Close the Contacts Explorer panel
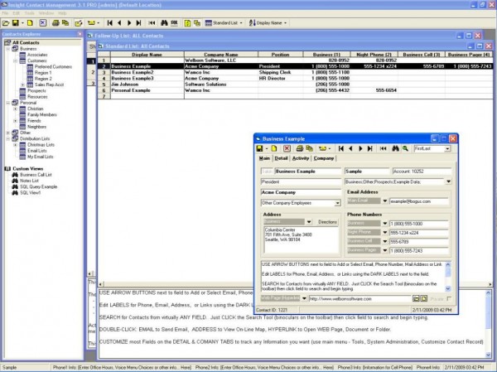497x372 pixels. coord(80,35)
